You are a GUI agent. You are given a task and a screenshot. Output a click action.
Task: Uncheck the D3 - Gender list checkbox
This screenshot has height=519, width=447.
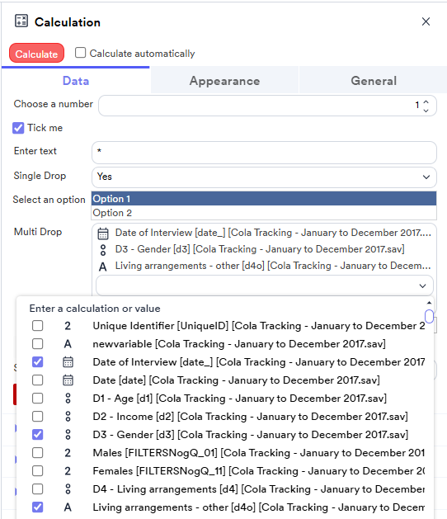point(38,434)
